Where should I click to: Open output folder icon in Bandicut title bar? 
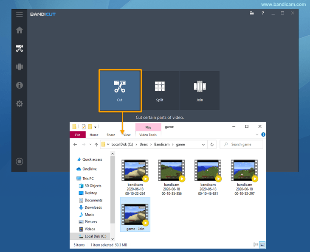[x=252, y=13]
